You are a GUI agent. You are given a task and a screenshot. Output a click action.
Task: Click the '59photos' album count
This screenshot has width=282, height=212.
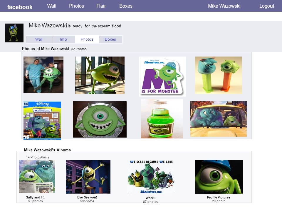(87, 201)
